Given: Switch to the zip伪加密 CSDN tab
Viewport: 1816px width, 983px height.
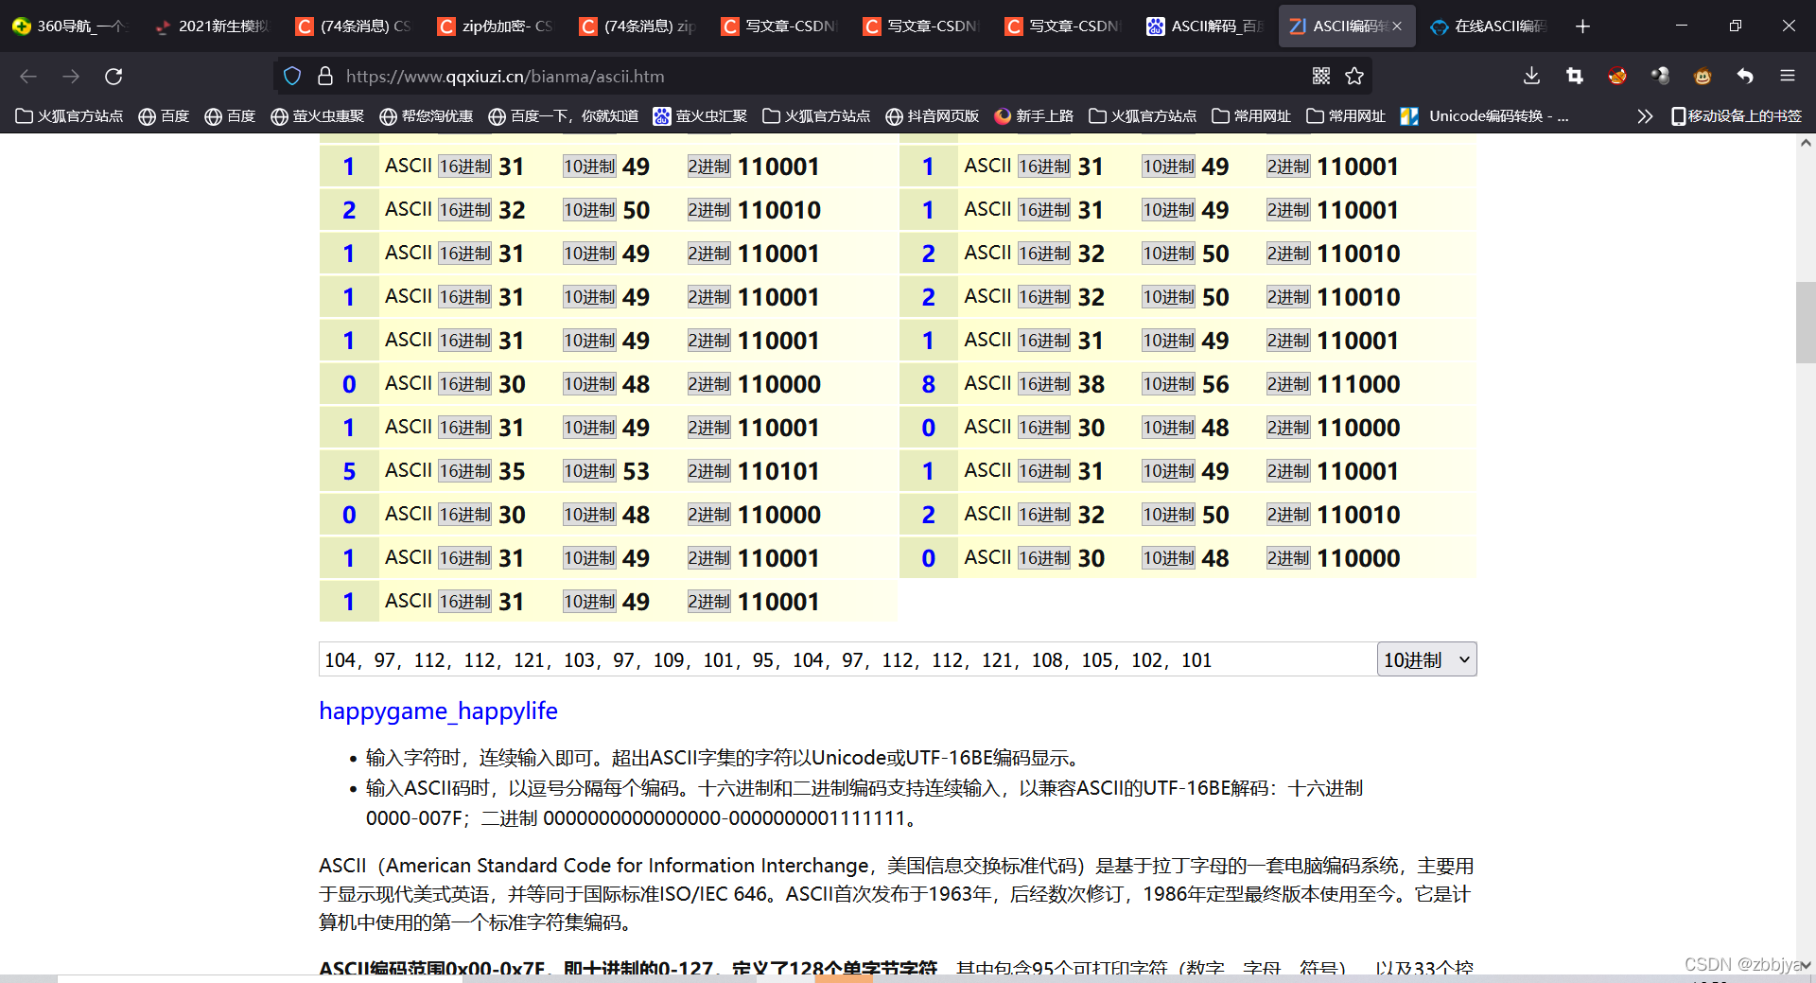Looking at the screenshot, I should [497, 26].
